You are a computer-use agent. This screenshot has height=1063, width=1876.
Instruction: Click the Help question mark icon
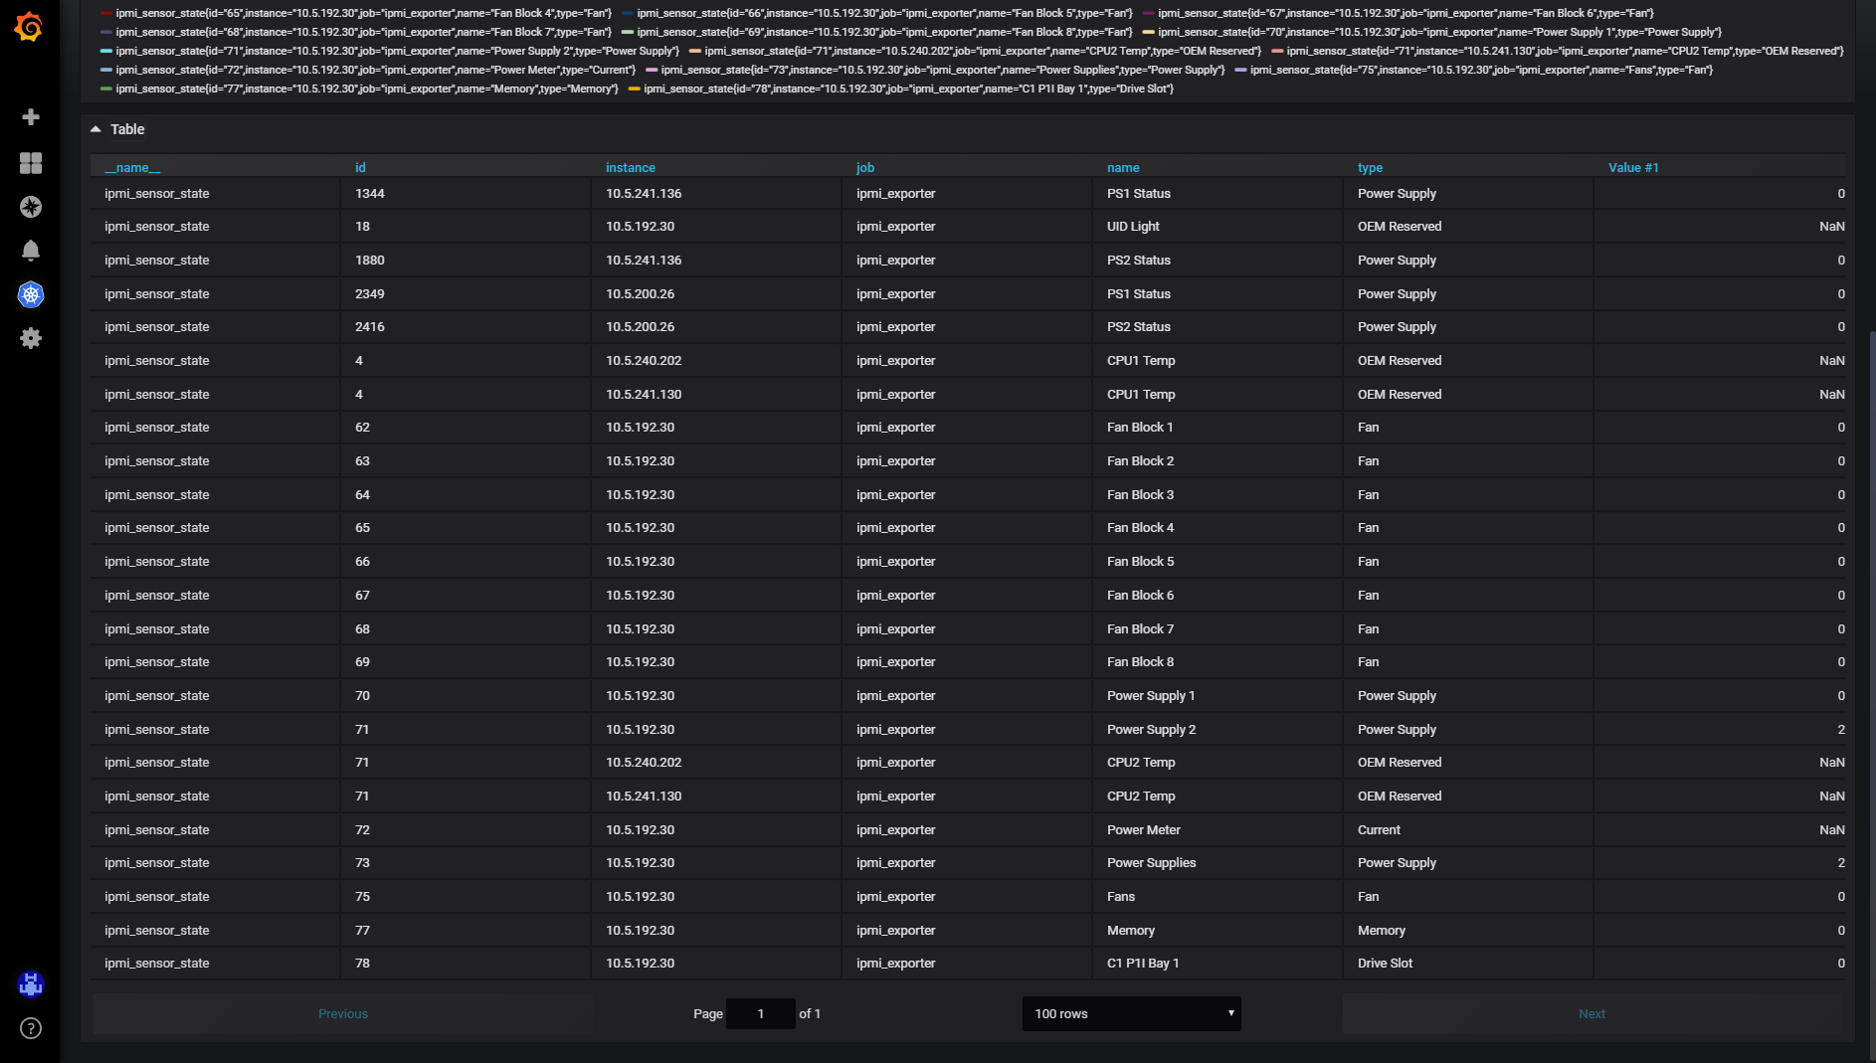[x=30, y=1029]
